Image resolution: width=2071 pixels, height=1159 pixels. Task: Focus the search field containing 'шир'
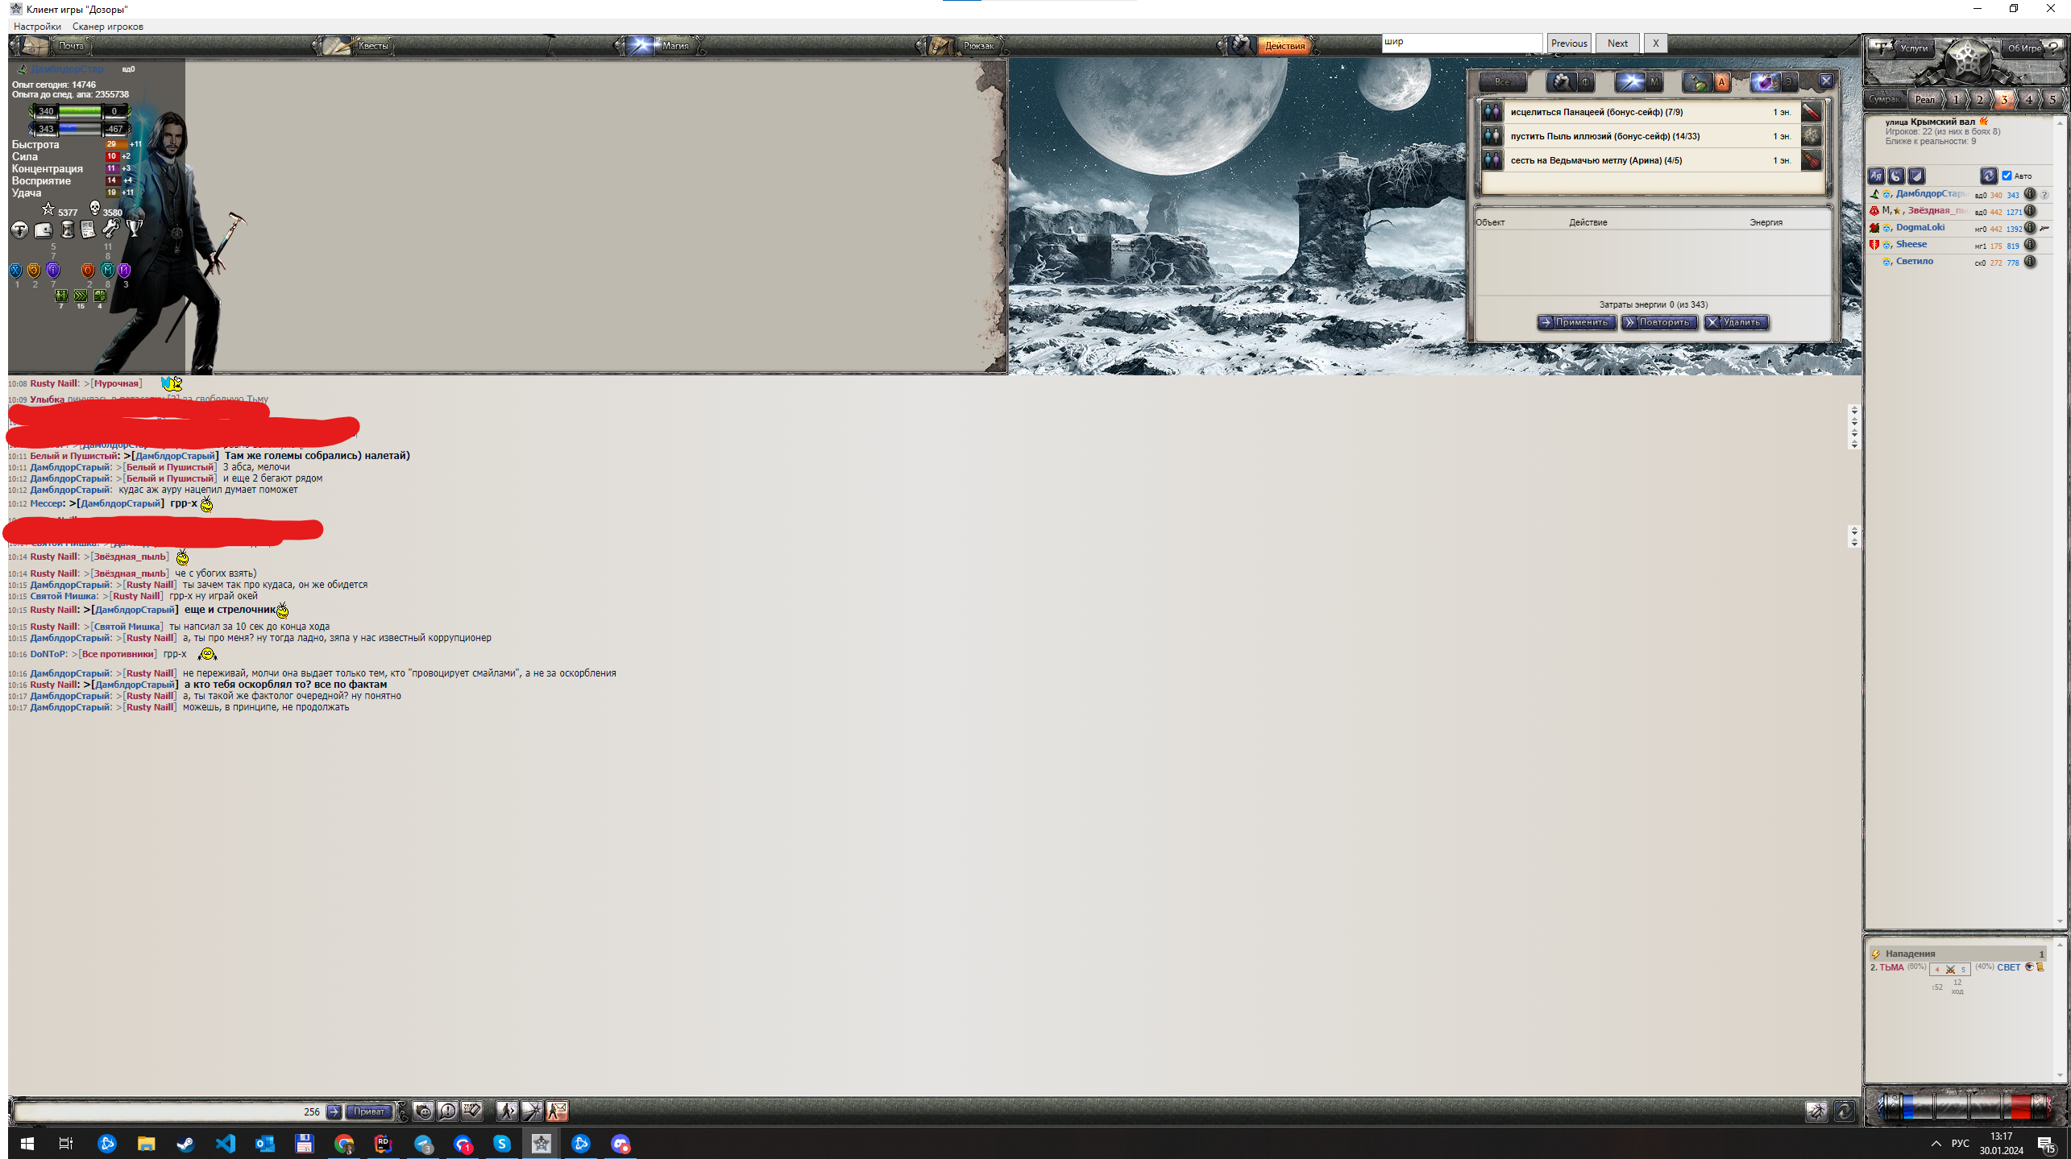1461,43
